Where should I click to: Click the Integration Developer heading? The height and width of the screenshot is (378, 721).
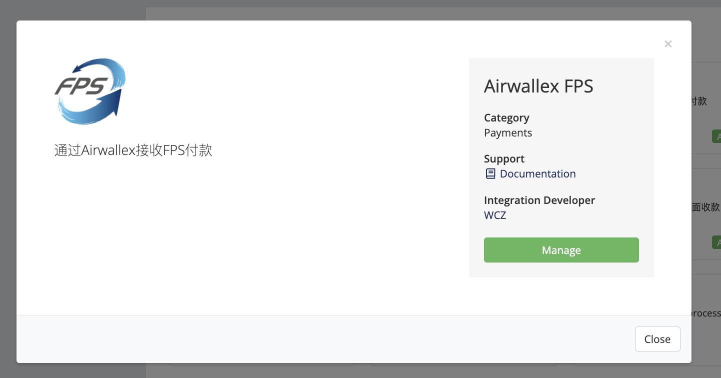(539, 200)
